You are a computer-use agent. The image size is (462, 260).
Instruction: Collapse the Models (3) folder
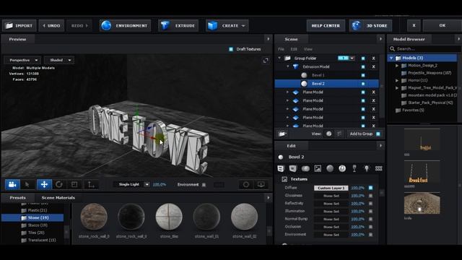point(391,58)
